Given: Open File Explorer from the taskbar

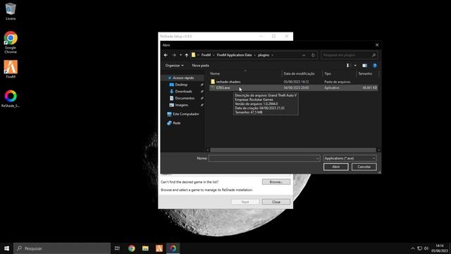Looking at the screenshot, I should (145, 248).
